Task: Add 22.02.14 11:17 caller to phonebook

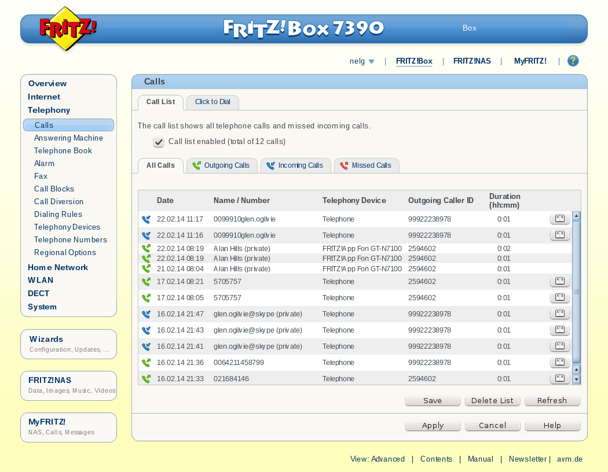Action: (x=559, y=219)
